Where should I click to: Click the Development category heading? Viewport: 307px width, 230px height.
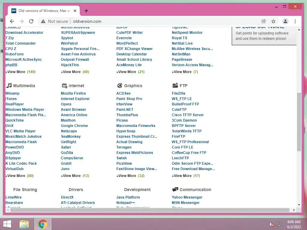(x=137, y=190)
